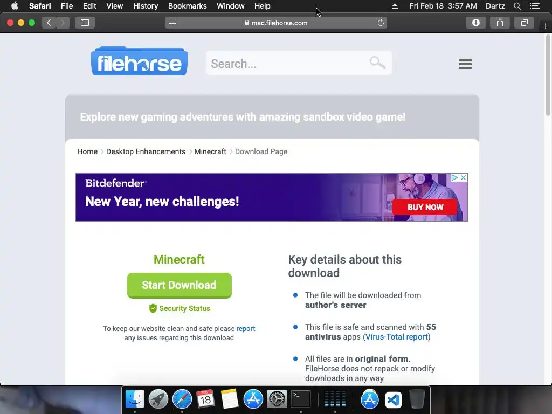The height and width of the screenshot is (414, 552).
Task: Click the Start Download button
Action: 179,285
